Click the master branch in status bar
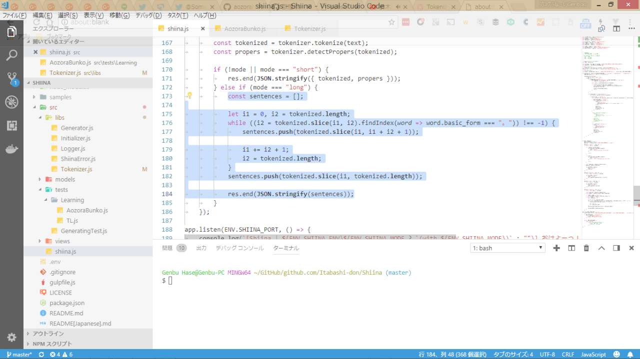Viewport: 640px width, 359px height. [x=20, y=355]
